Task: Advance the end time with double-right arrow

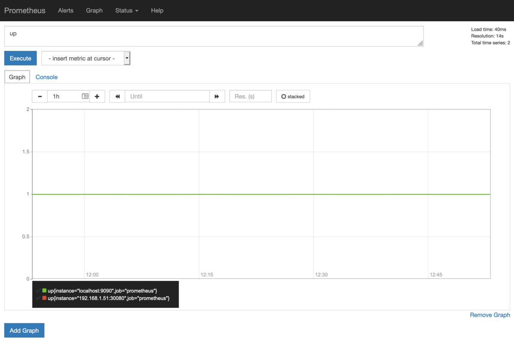Action: click(217, 96)
